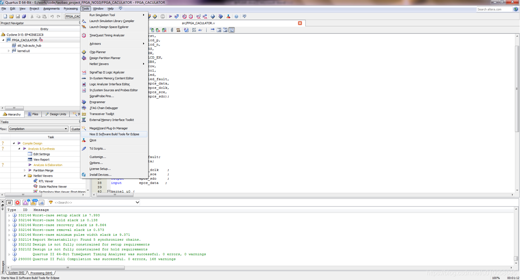Image resolution: width=520 pixels, height=280 pixels.
Task: Enable the All messages filter button
Action: [9, 202]
